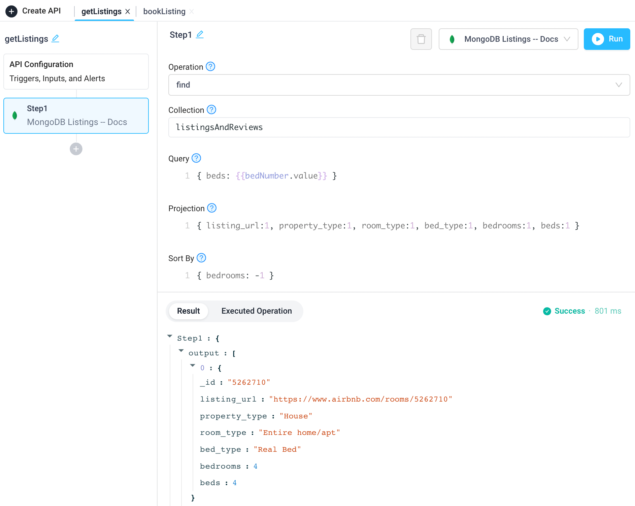This screenshot has height=506, width=635.
Task: Open the MongoDB Listings -- Docs dropdown
Action: click(568, 39)
